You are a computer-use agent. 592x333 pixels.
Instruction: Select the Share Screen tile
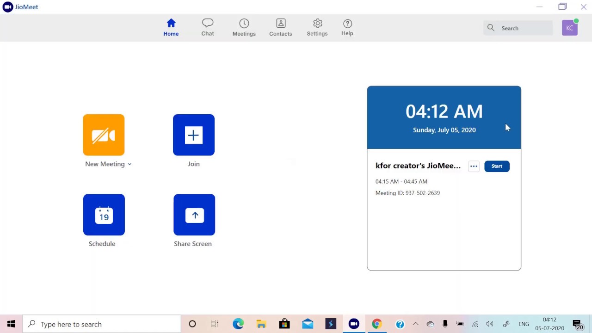click(194, 215)
